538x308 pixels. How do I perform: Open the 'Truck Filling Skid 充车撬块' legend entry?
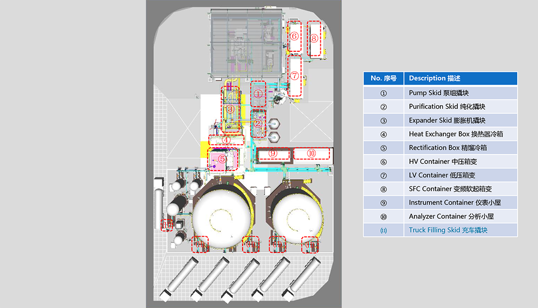tap(448, 230)
